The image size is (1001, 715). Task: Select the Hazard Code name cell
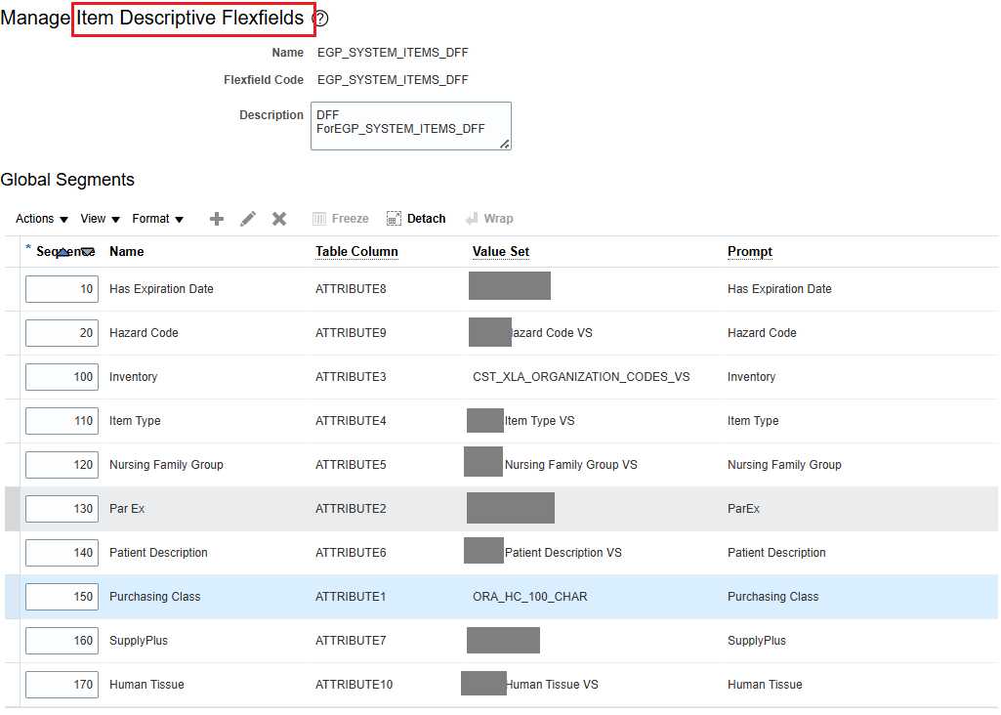click(144, 333)
